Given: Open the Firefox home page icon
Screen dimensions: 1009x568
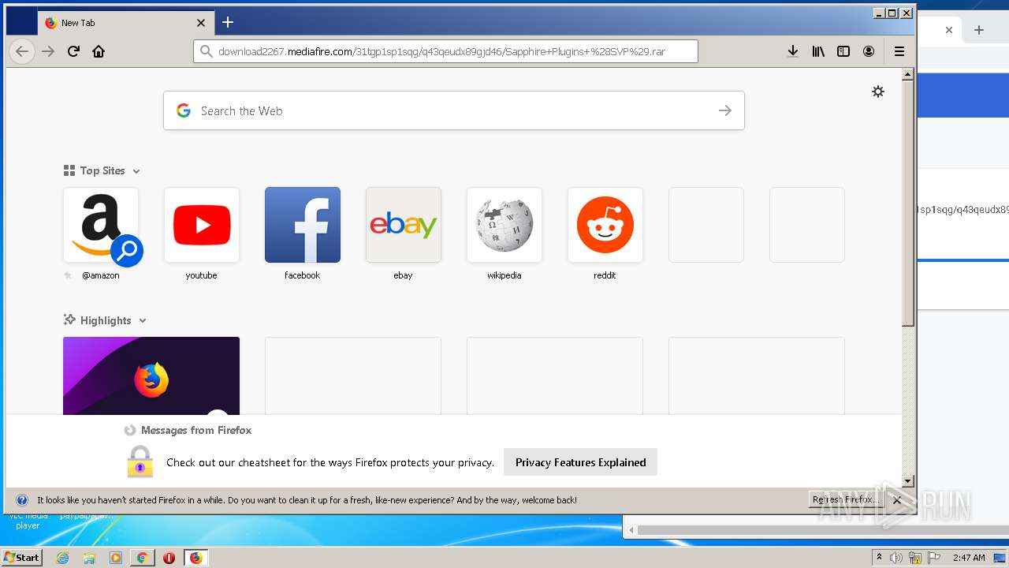Looking at the screenshot, I should tap(99, 51).
